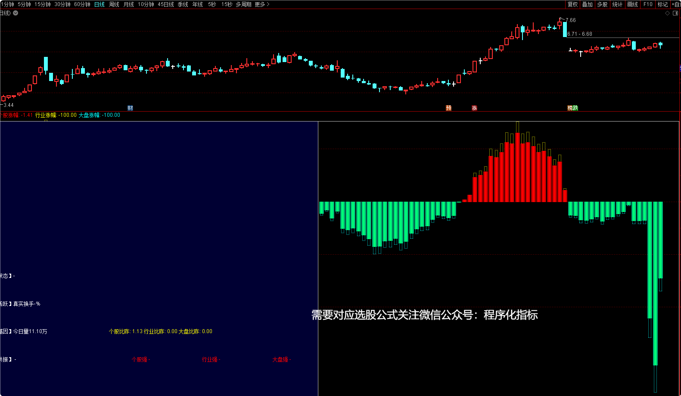The image size is (681, 396).
Task: Click the 7.66 high price label
Action: click(571, 20)
